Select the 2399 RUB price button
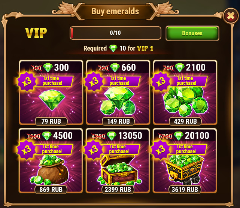Viewport: 240px width, 208px height. pos(118,190)
